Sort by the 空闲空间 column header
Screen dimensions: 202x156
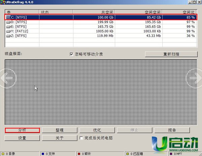click(x=138, y=12)
